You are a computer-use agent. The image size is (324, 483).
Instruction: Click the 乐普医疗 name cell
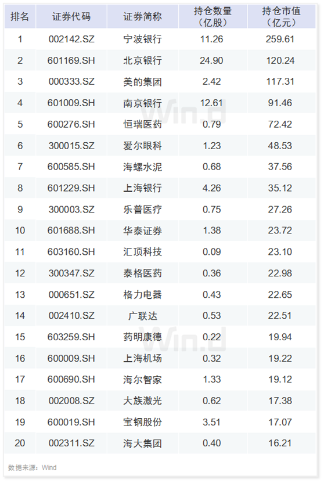(143, 210)
